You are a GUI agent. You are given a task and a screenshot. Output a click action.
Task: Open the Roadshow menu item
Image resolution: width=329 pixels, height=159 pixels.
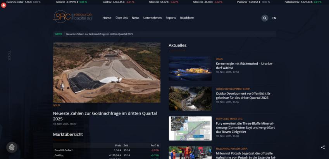[x=187, y=18]
